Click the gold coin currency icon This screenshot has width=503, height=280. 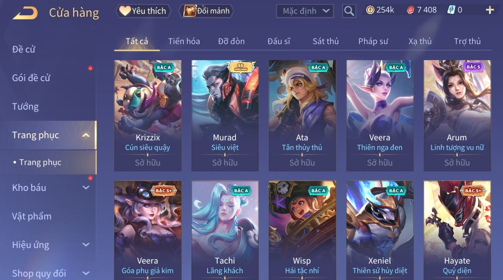click(370, 10)
